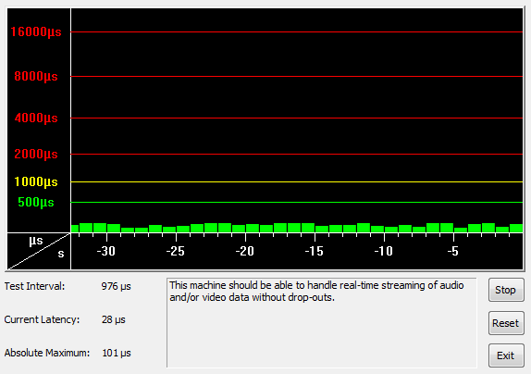Click the 2000µs axis label

pos(36,155)
